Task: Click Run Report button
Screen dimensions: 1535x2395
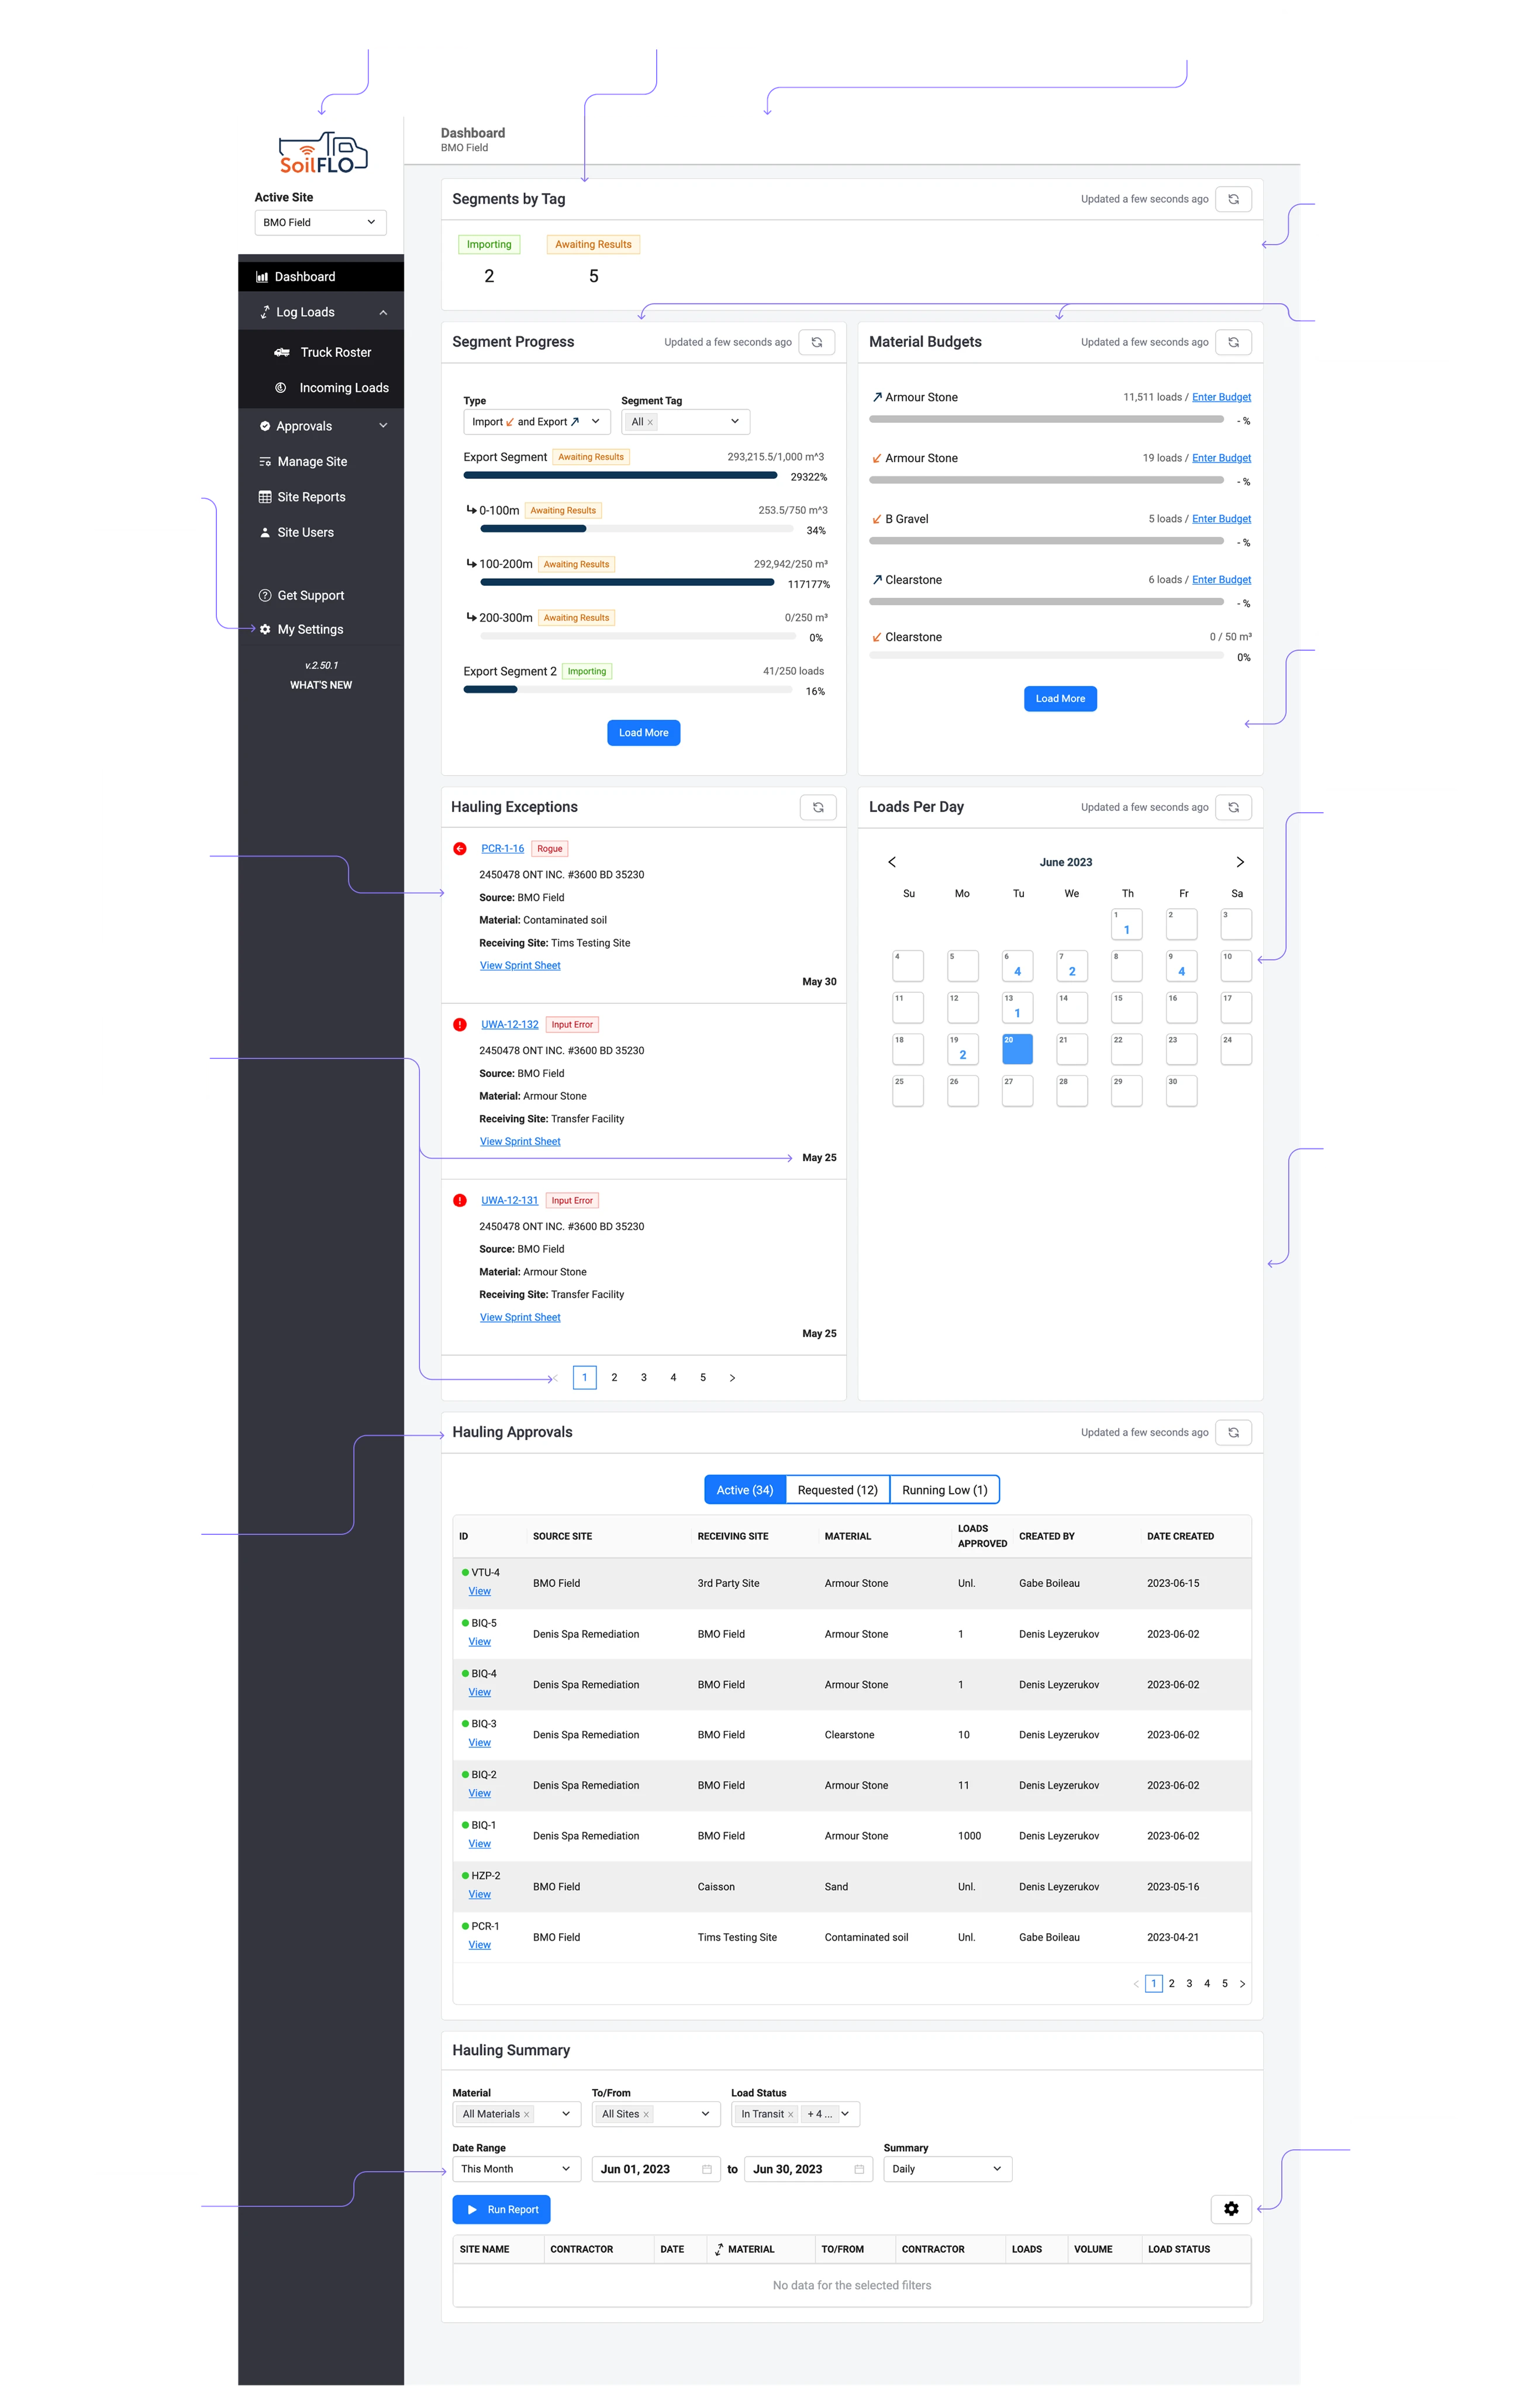Action: [x=501, y=2210]
